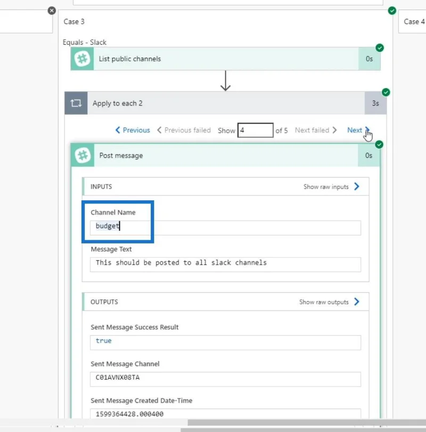The height and width of the screenshot is (432, 426).
Task: Go to the Previous iteration
Action: point(133,130)
